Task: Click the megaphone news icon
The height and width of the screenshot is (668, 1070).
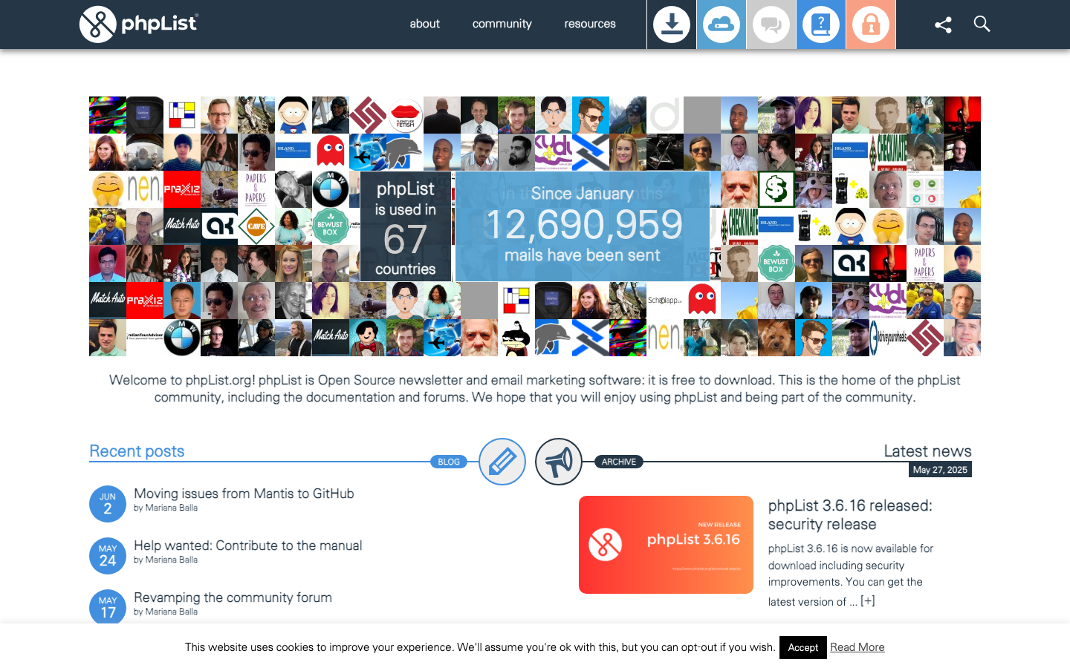Action: [559, 462]
